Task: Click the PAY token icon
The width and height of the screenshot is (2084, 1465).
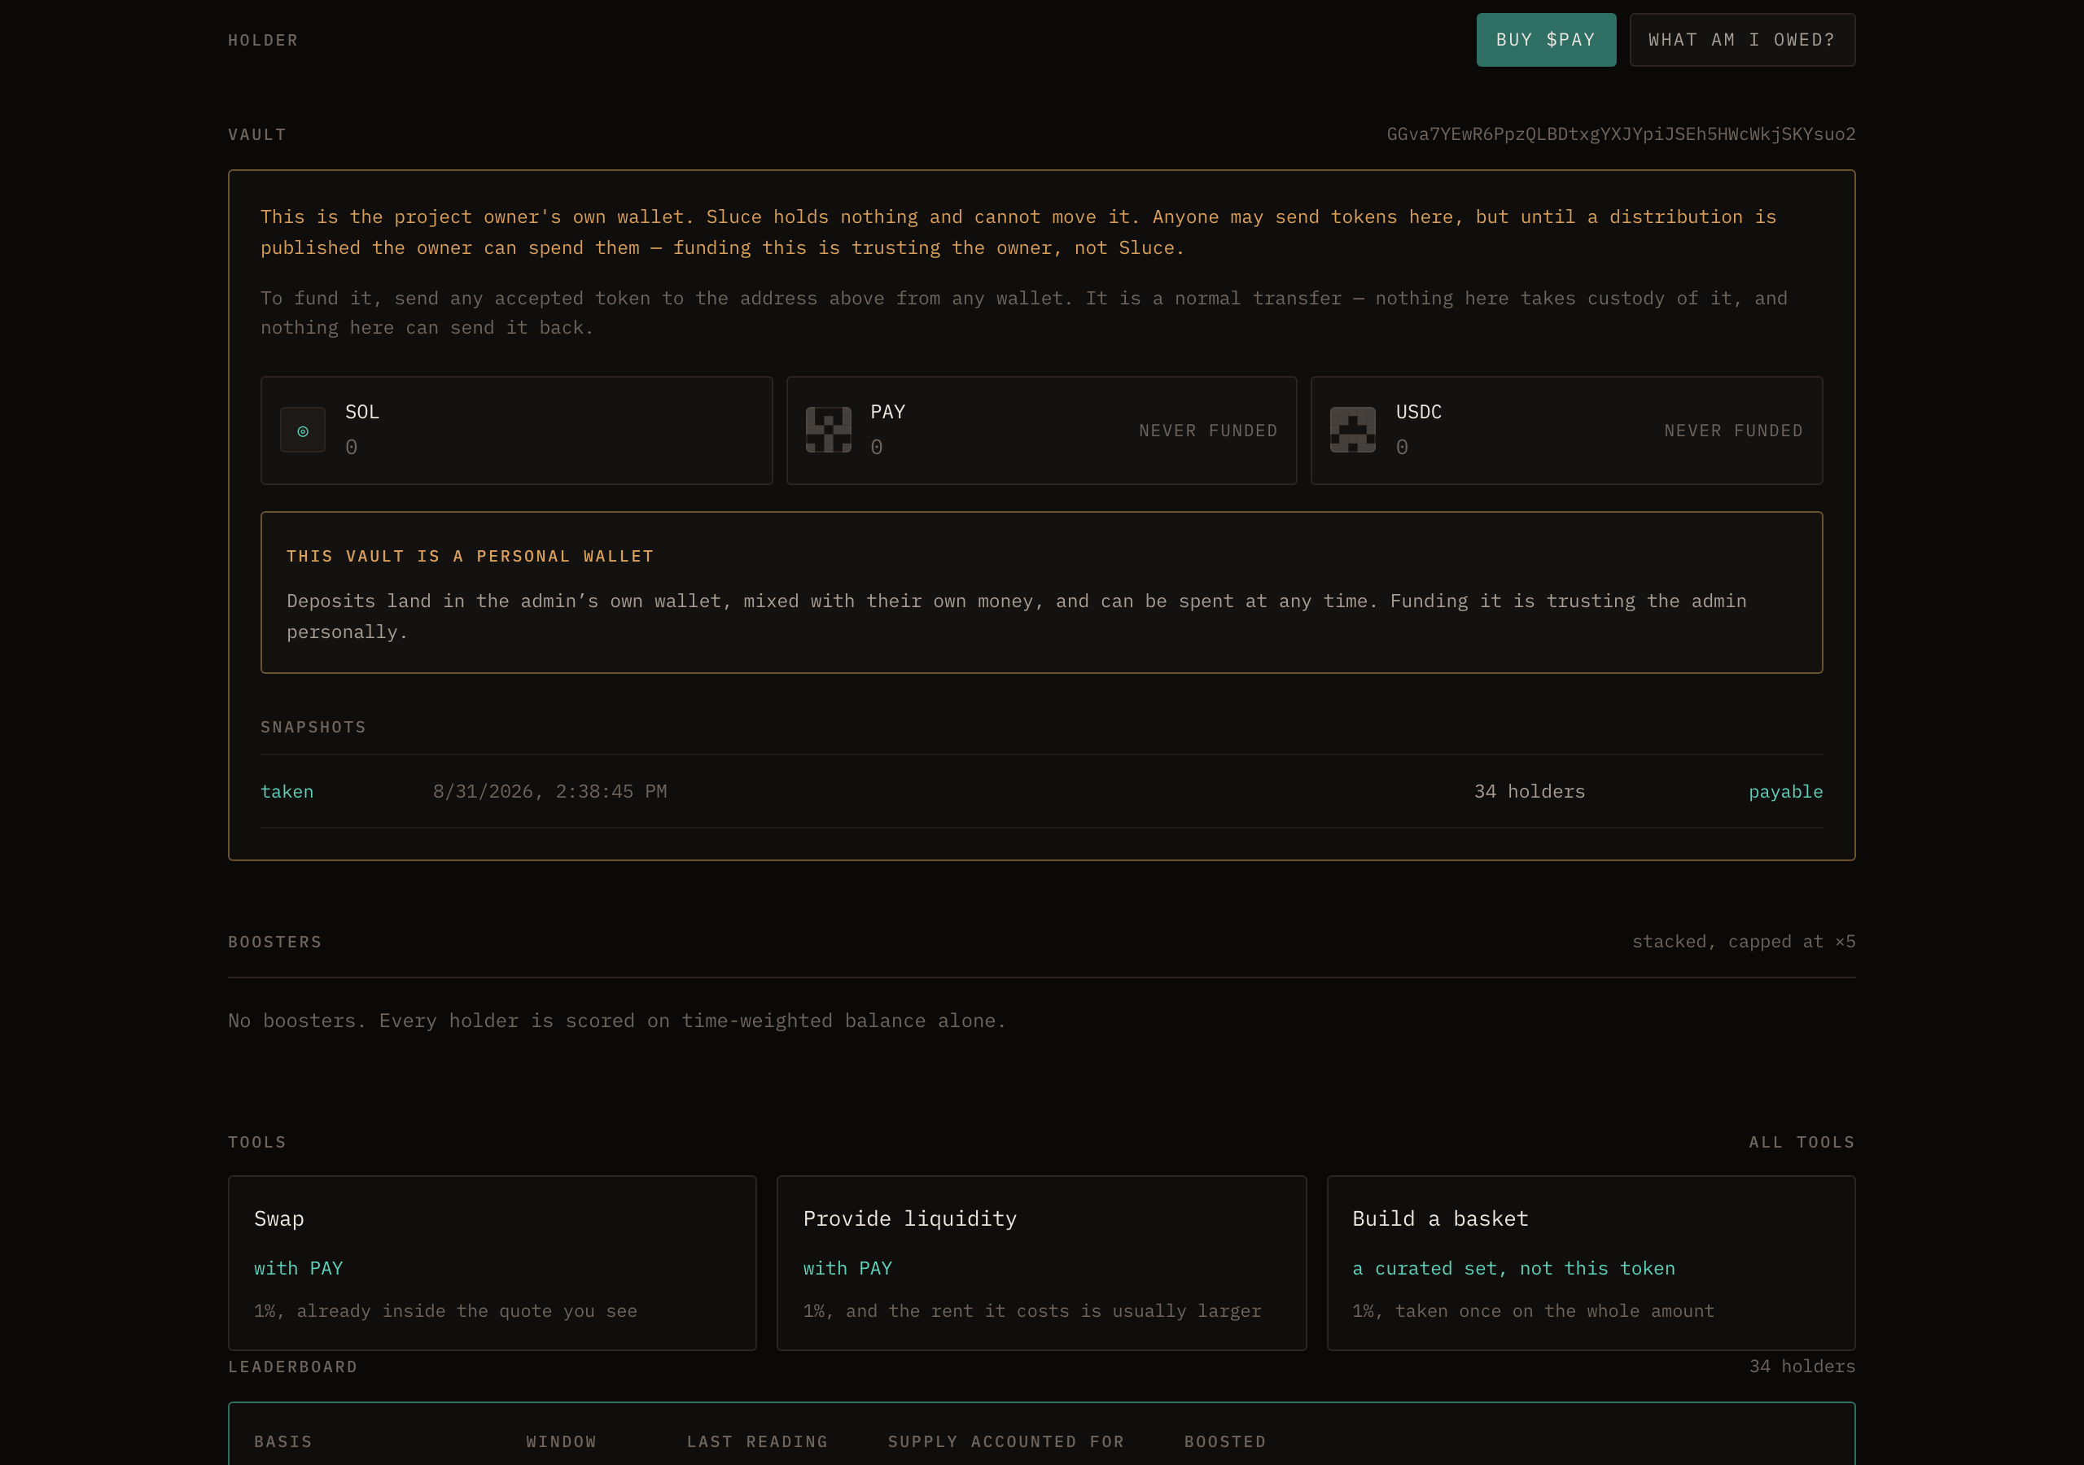Action: [x=829, y=431]
